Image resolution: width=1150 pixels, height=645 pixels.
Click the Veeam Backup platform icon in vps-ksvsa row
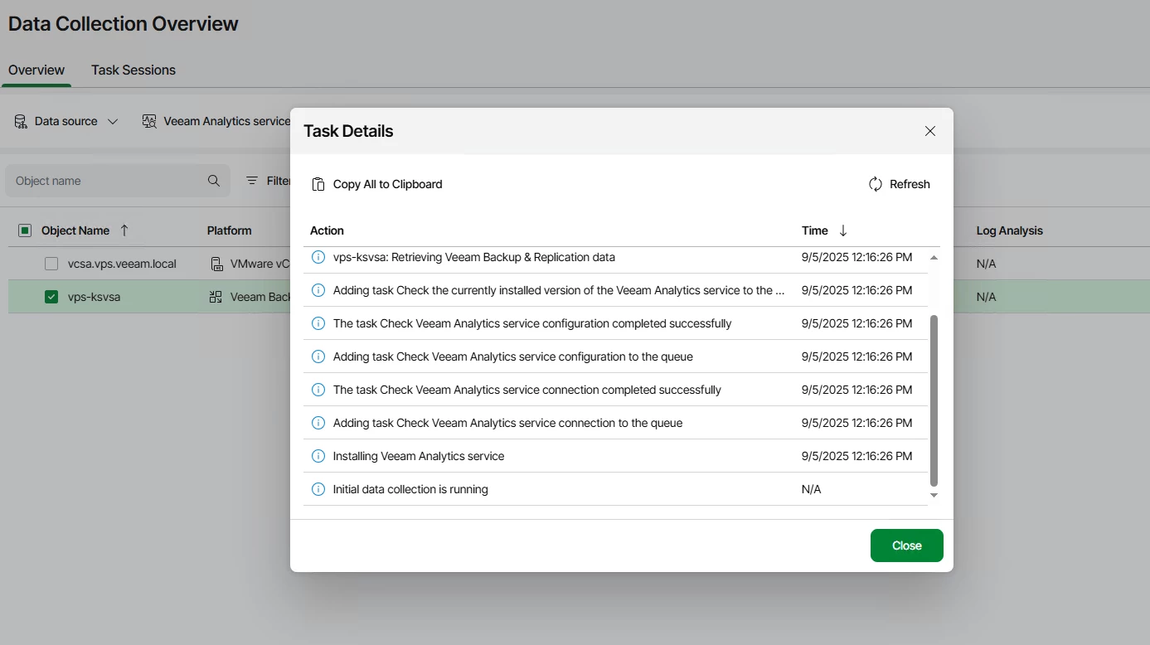pyautogui.click(x=216, y=297)
